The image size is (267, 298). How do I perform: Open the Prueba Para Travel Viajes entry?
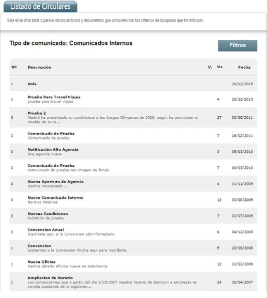tap(54, 97)
